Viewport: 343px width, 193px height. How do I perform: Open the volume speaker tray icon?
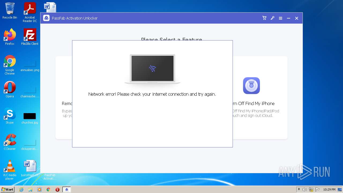[x=305, y=190]
